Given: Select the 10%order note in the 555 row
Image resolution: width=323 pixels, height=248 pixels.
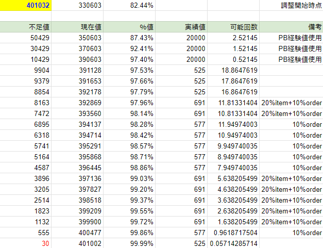Looking at the screenshot, I should coord(291,233).
